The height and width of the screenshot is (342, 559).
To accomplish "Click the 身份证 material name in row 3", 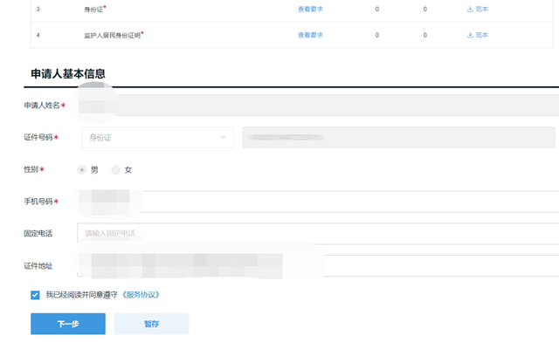I will point(93,10).
